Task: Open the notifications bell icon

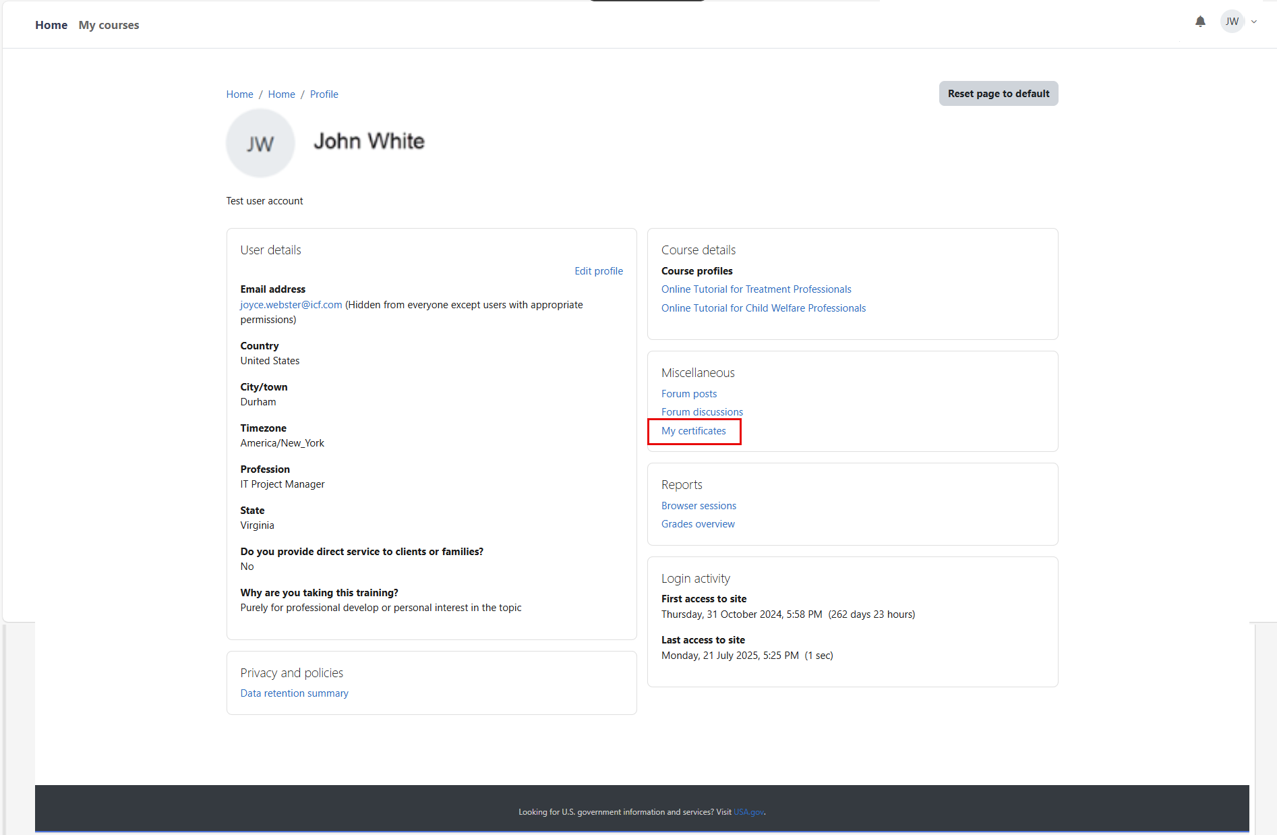Action: click(1200, 22)
